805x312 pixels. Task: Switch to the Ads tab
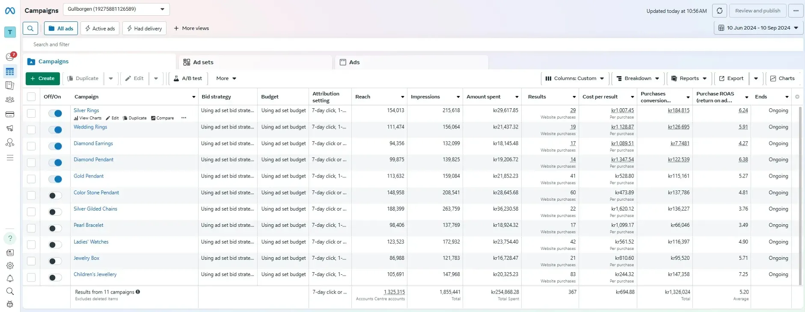pos(412,62)
